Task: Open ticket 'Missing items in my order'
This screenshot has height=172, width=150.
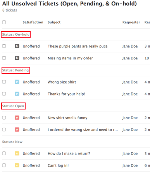Action: [x=70, y=58]
